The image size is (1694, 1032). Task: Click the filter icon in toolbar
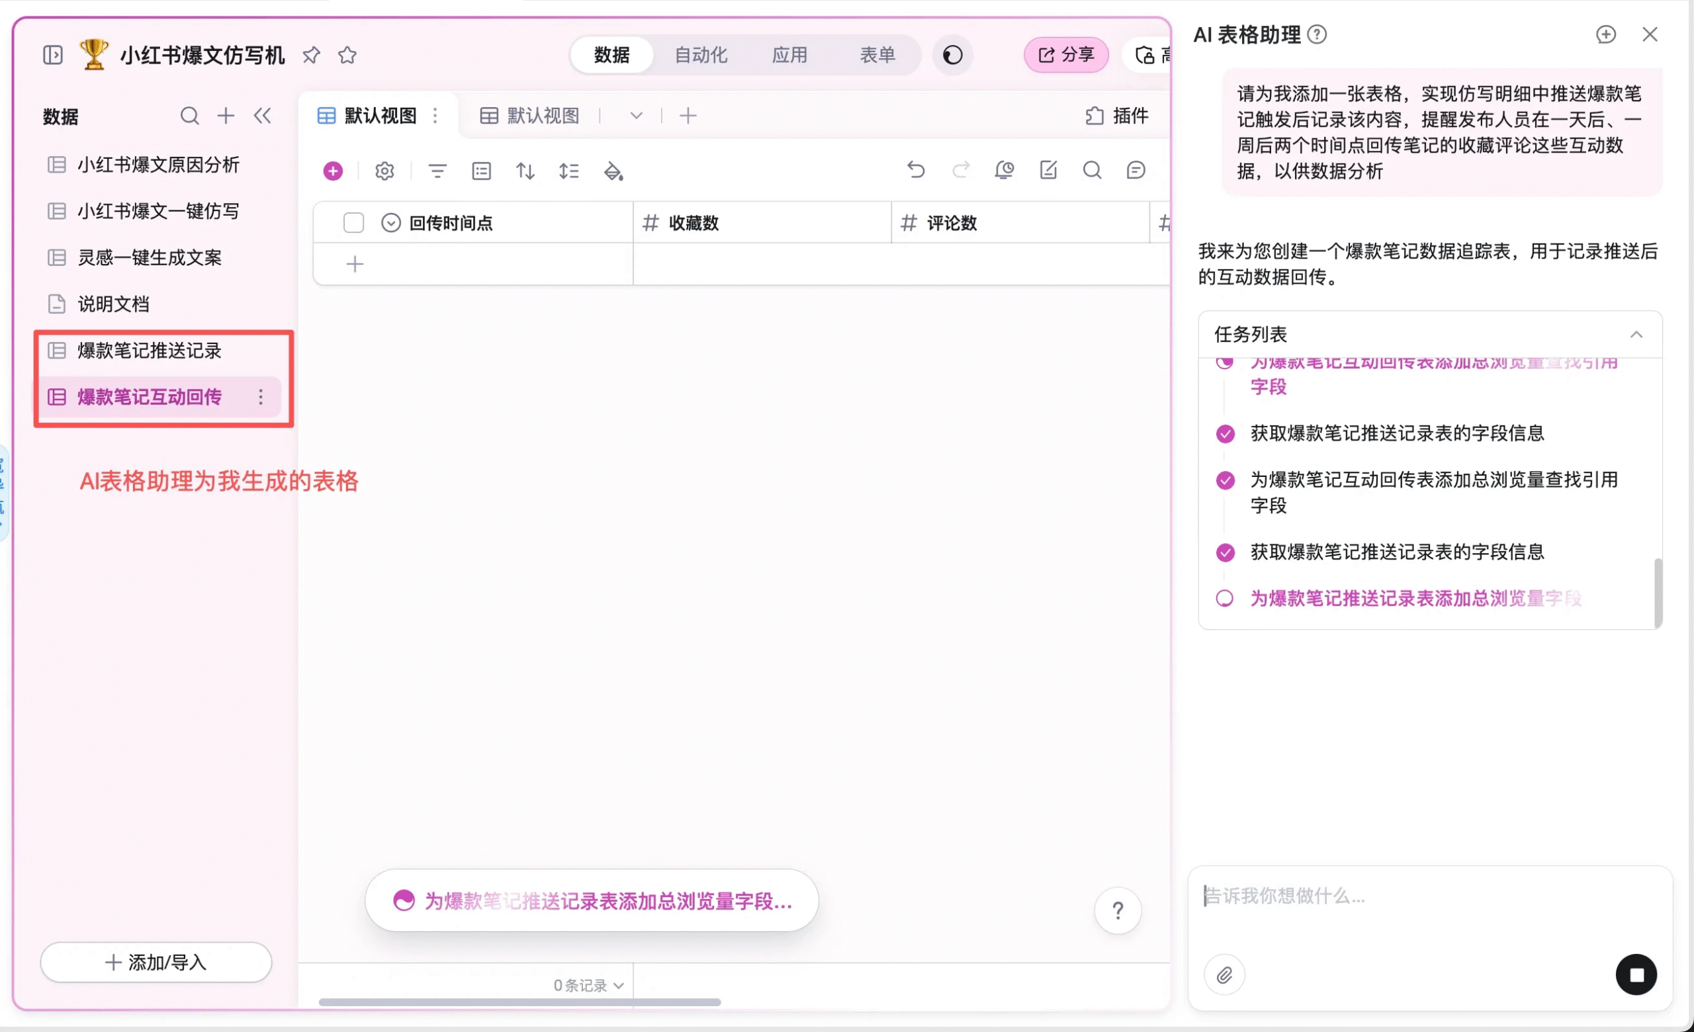[x=437, y=171]
